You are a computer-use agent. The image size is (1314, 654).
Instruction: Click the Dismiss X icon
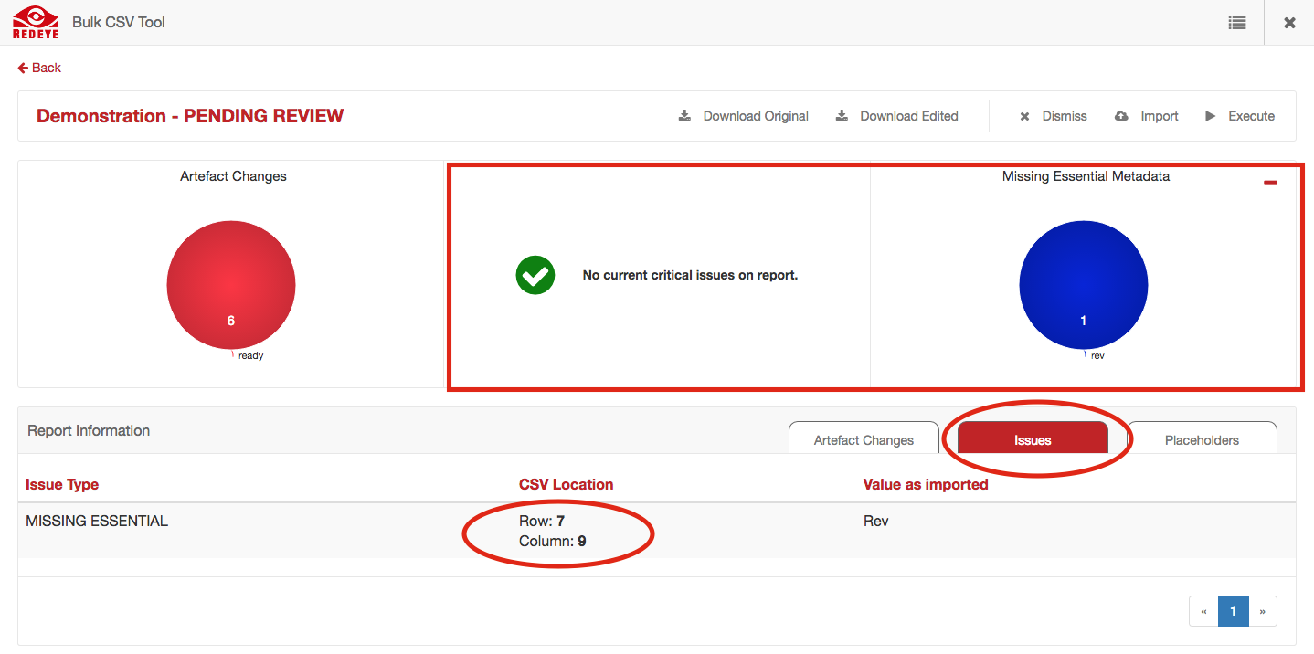[x=1024, y=116]
